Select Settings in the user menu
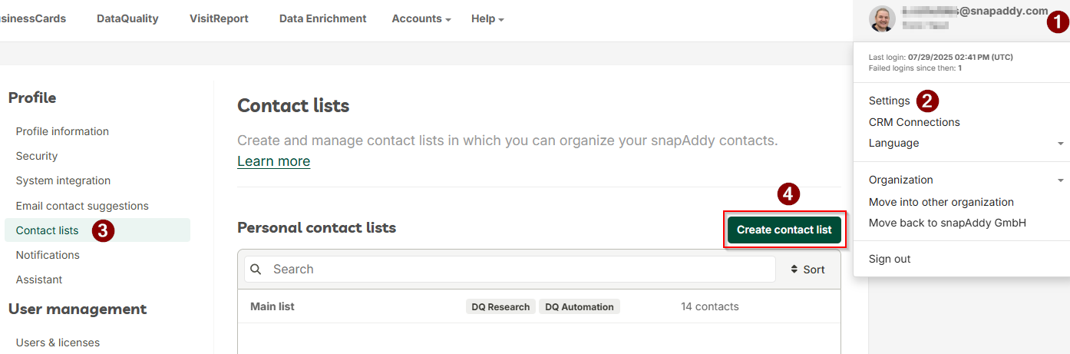Image resolution: width=1070 pixels, height=354 pixels. pos(890,101)
